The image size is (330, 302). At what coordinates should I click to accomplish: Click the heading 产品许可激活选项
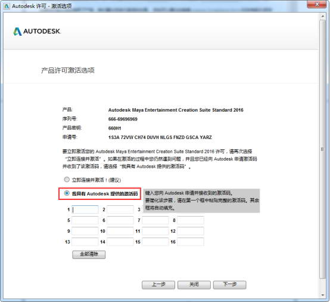tap(68, 70)
